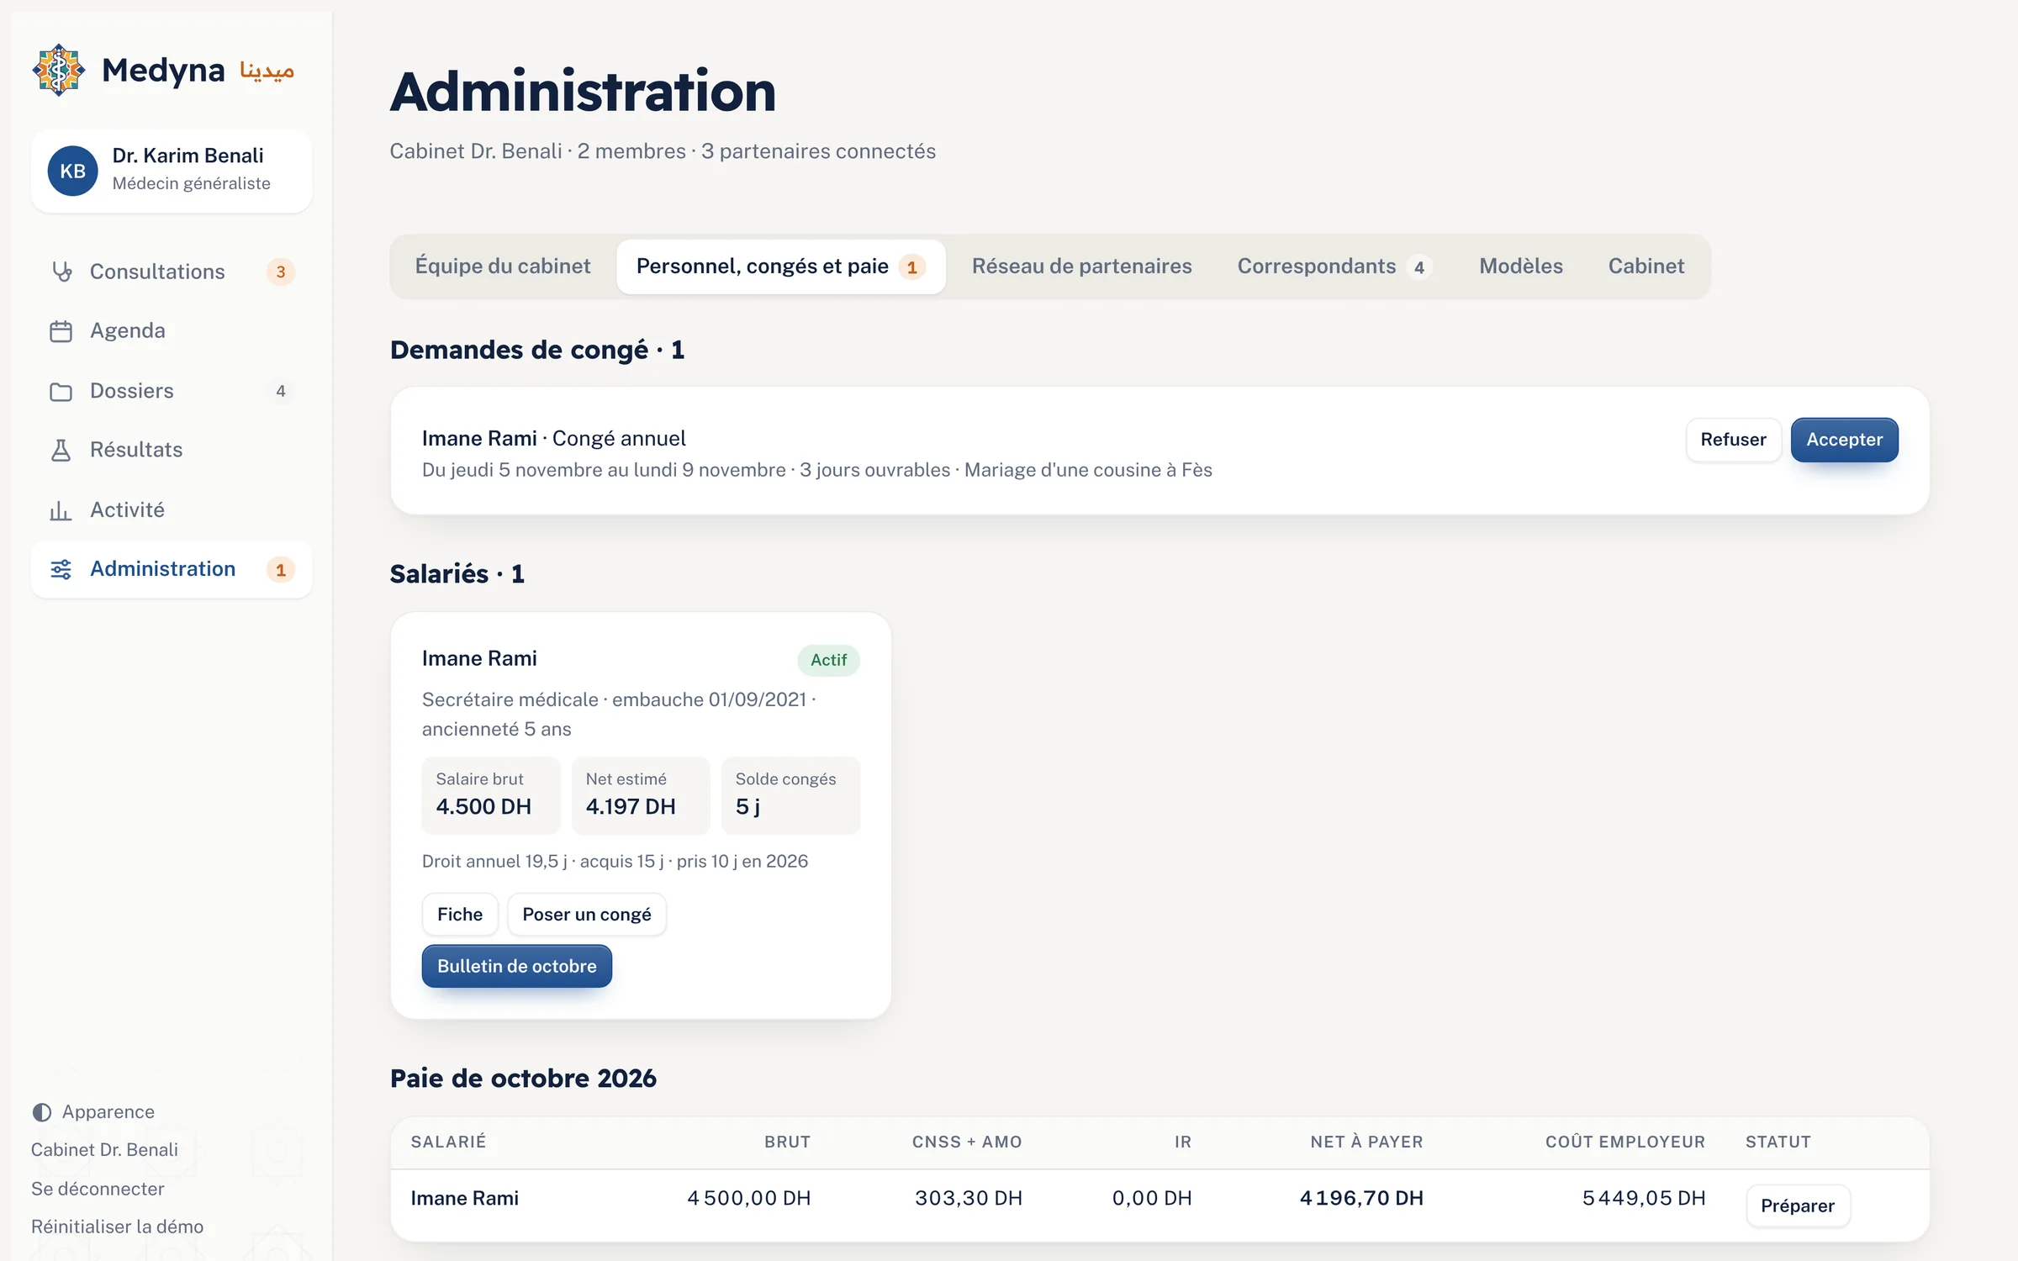This screenshot has height=1261, width=2018.
Task: Click the Dossiers folder icon
Action: coord(61,391)
